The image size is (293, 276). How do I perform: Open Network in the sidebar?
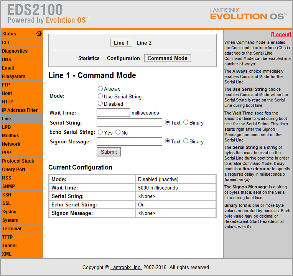click(22, 144)
